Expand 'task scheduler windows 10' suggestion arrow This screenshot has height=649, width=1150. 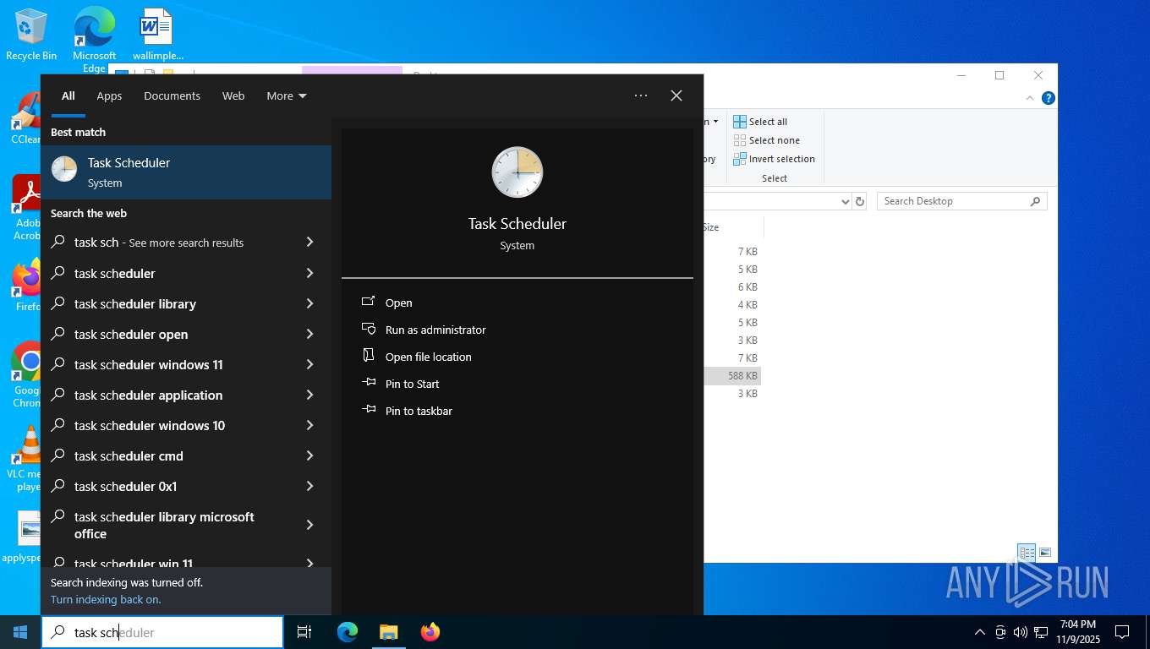(x=309, y=425)
